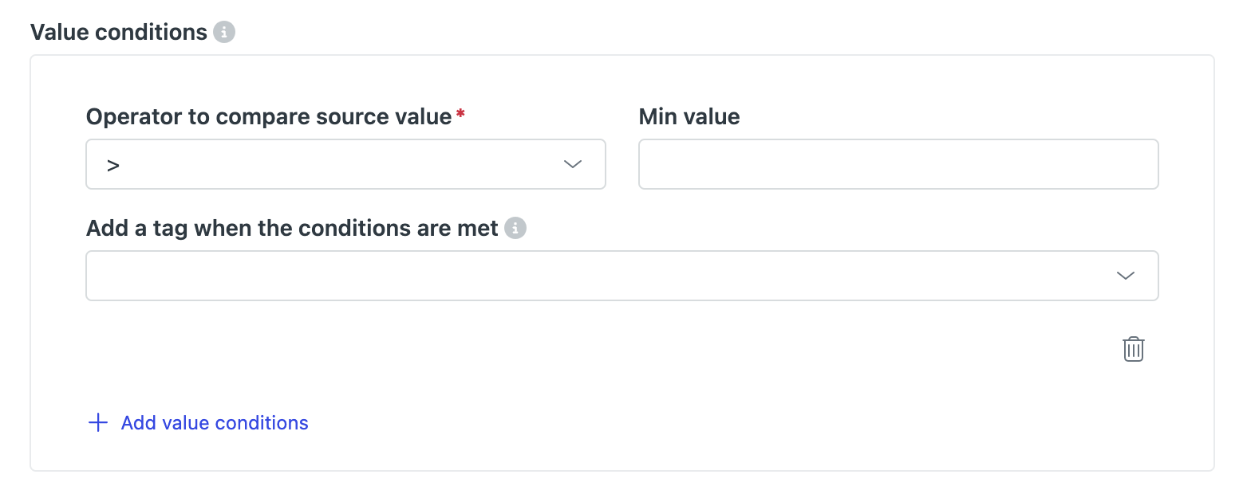The image size is (1243, 494).
Task: Select the currently chosen greater-than operator text
Action: tap(113, 165)
